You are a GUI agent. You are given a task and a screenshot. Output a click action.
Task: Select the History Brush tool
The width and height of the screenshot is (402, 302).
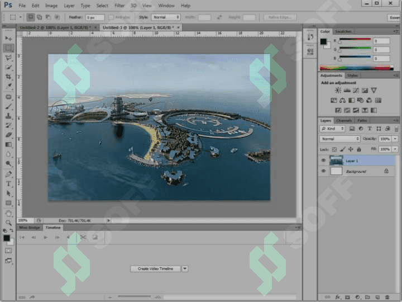pyautogui.click(x=8, y=125)
